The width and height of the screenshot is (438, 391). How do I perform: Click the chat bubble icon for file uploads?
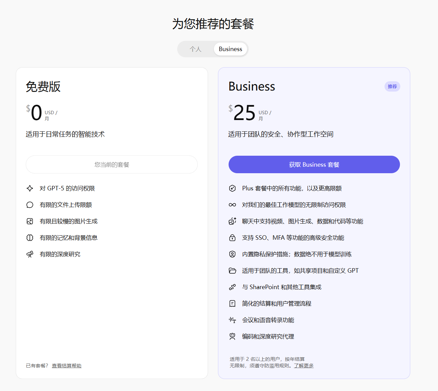[x=30, y=205]
